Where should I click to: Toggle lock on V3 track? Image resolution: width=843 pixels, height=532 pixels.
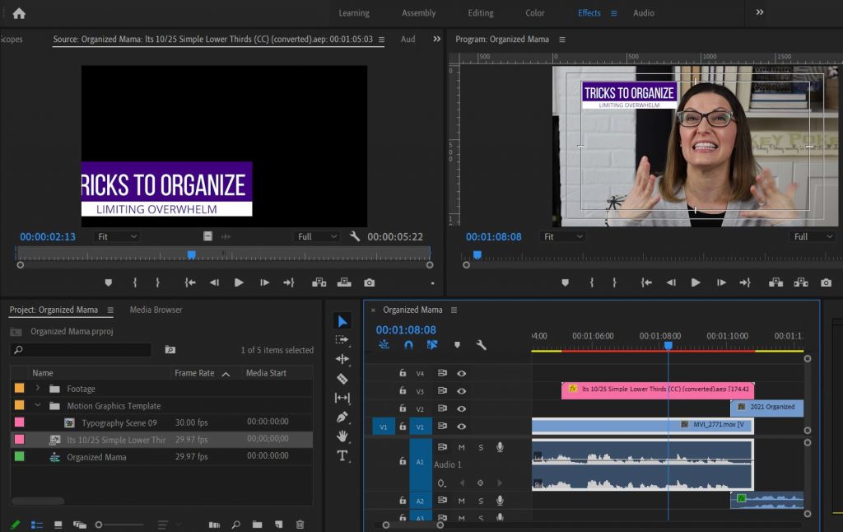click(x=402, y=391)
